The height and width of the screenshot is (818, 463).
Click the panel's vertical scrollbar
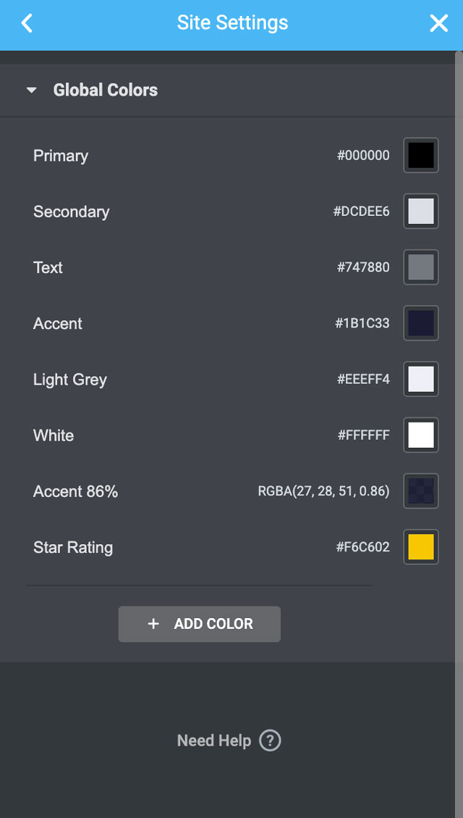point(458,362)
